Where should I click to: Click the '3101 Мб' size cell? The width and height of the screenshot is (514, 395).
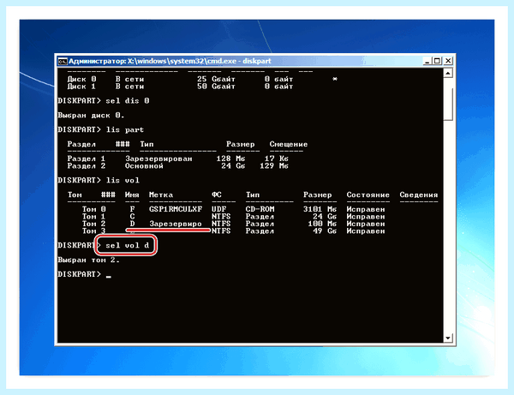320,209
